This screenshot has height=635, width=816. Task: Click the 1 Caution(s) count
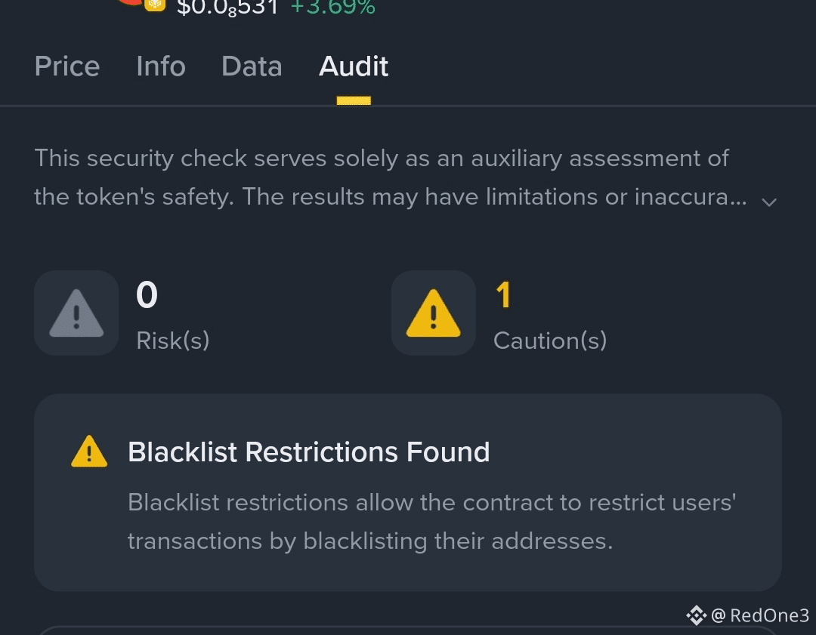click(503, 294)
